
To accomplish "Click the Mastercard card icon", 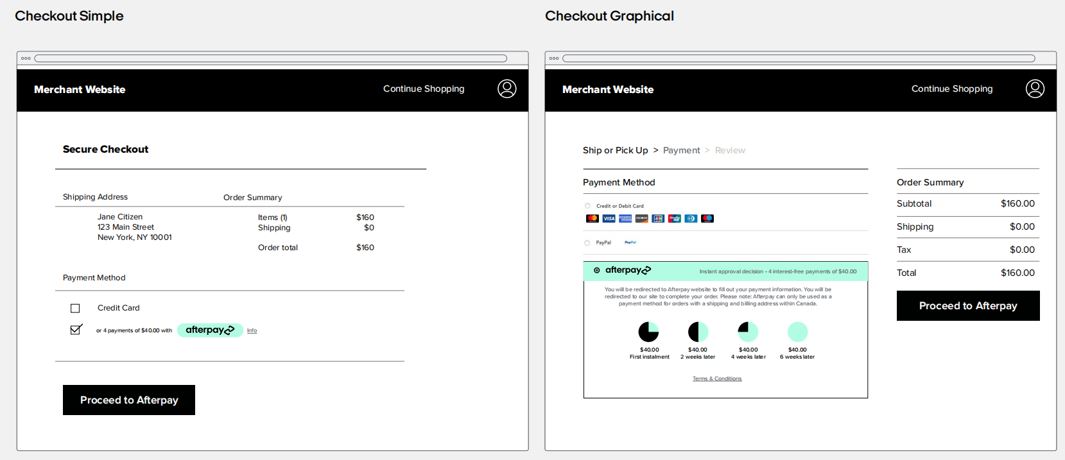I will (593, 219).
